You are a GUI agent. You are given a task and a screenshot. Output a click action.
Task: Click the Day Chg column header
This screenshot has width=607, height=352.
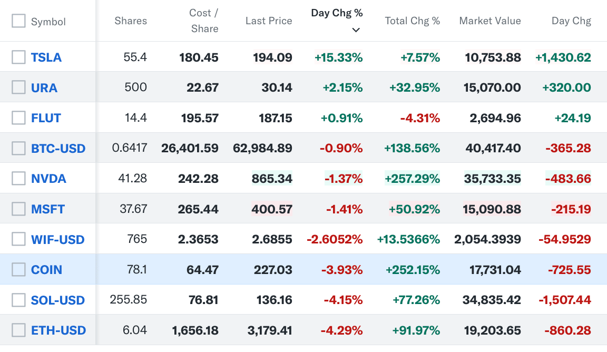click(571, 21)
